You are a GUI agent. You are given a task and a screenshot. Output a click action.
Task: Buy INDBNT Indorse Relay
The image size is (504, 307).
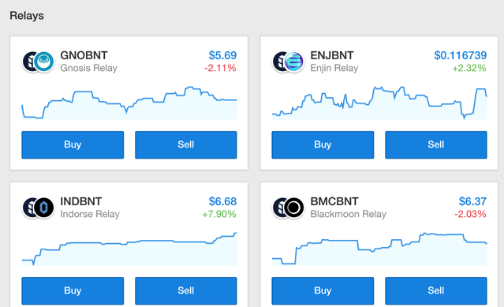point(73,290)
